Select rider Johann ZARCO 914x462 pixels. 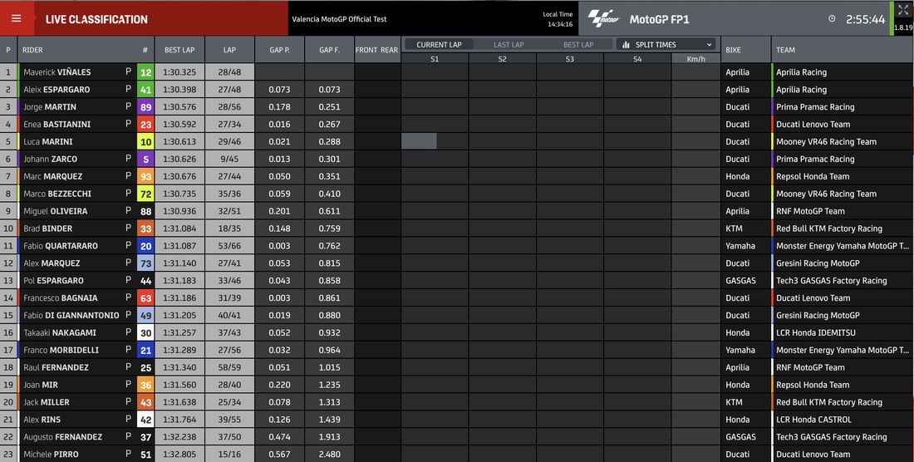[x=50, y=159]
